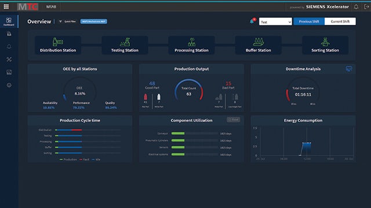Open the alerts bell in the sidebar

click(x=9, y=46)
